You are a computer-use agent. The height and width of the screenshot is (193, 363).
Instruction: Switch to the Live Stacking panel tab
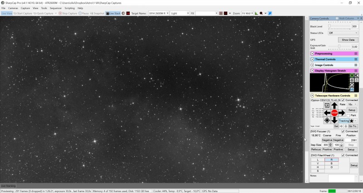click(8, 186)
